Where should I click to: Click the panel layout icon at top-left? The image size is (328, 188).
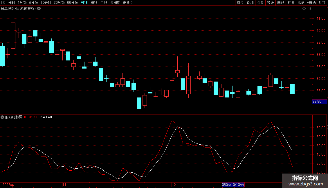coord(3,3)
